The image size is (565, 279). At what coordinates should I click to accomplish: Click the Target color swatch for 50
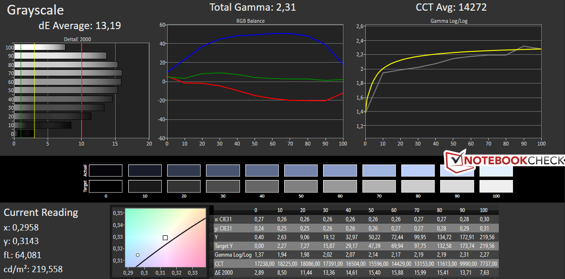point(301,186)
